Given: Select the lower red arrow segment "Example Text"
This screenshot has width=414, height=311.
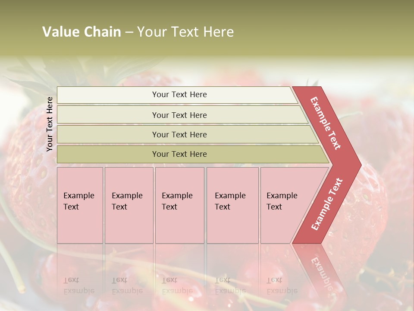Looking at the screenshot, I should point(326,204).
